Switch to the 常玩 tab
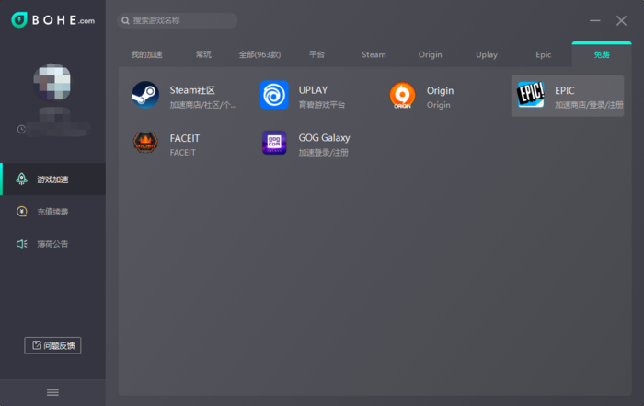Viewport: 644px width, 406px height. (203, 54)
